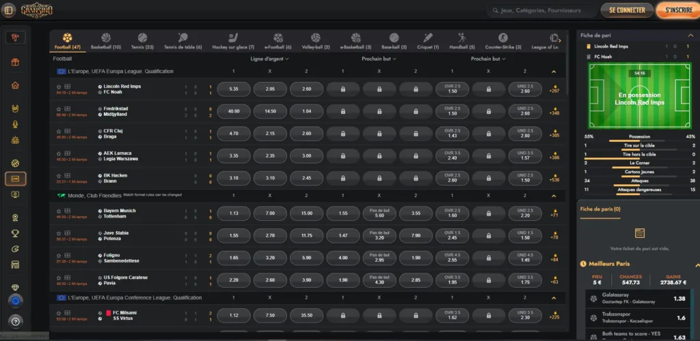Open match stats icon for Fredrikstad row
This screenshot has height=341, width=700.
click(67, 108)
